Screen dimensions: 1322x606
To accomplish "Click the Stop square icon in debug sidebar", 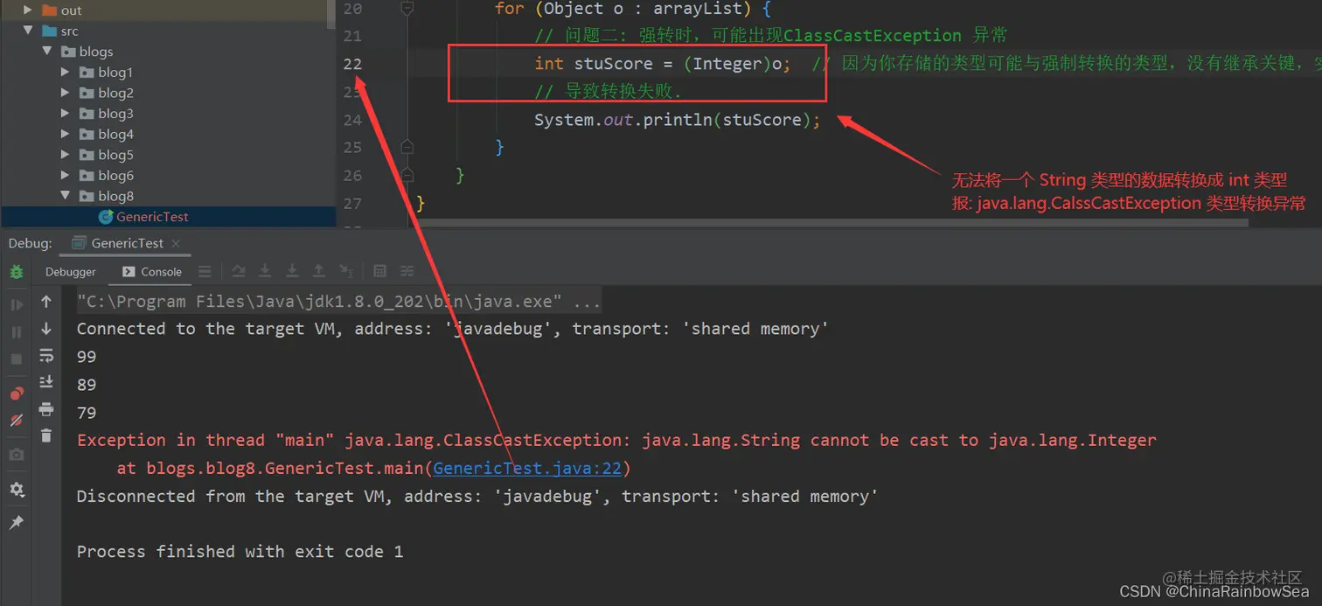I will pyautogui.click(x=17, y=359).
